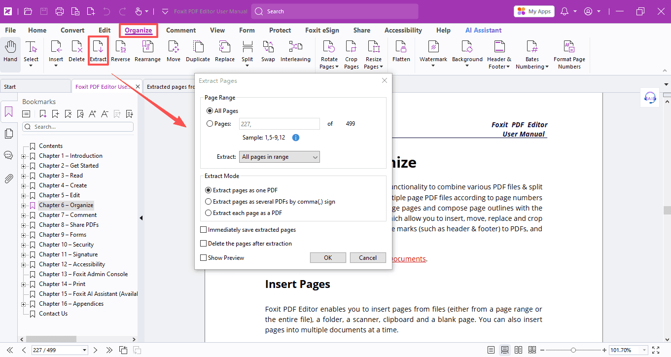The width and height of the screenshot is (671, 357).
Task: Open the AI Assistant tab
Action: pyautogui.click(x=484, y=30)
